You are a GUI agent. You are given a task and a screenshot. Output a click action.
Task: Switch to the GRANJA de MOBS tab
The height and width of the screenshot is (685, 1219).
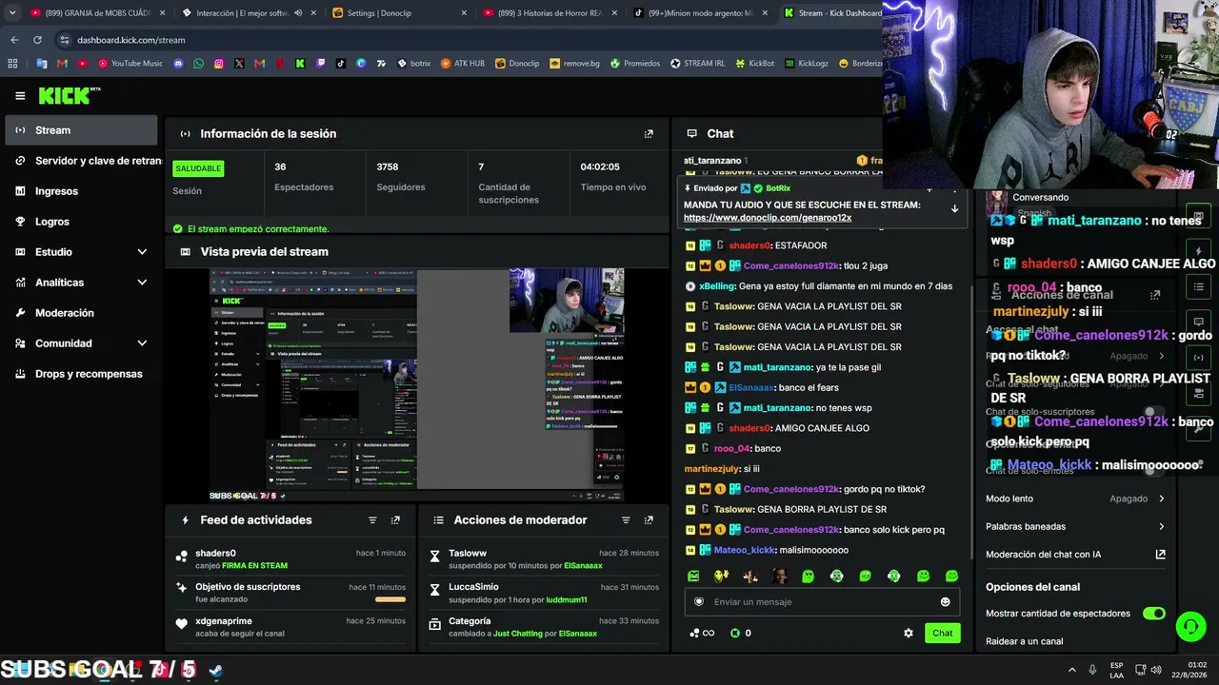click(97, 13)
